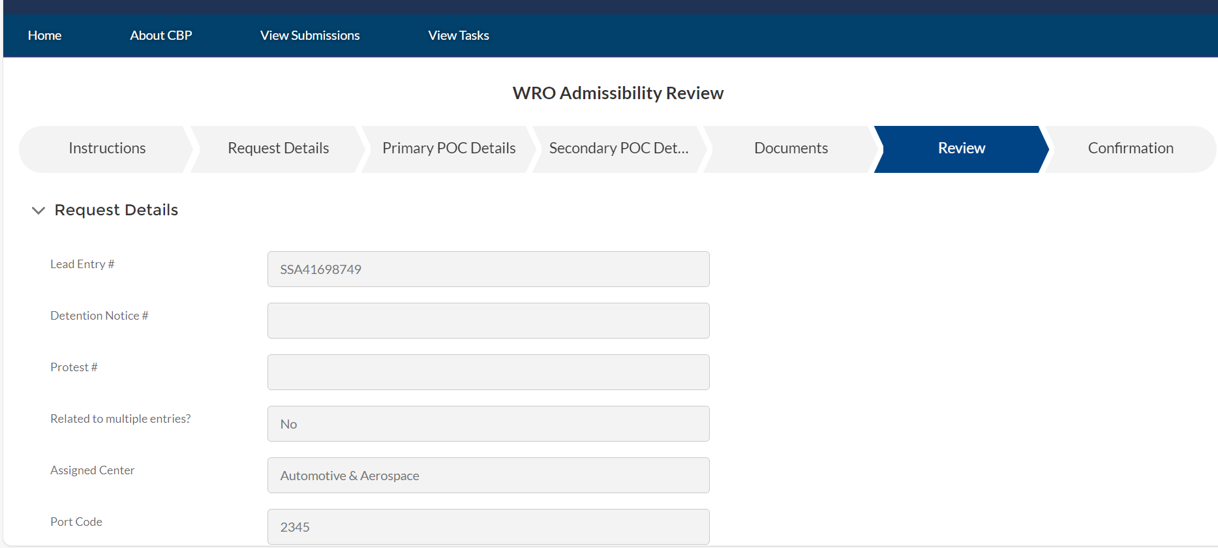Click the Confirmation step tab
Viewport: 1218px width, 548px height.
pyautogui.click(x=1130, y=149)
